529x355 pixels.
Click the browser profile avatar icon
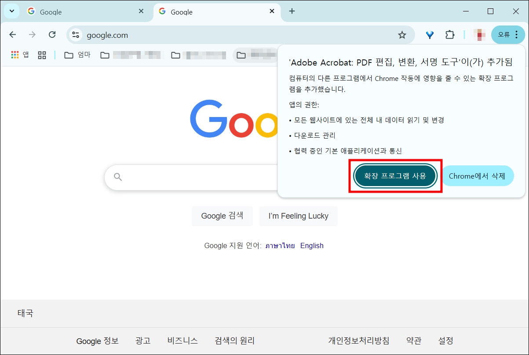pos(479,34)
